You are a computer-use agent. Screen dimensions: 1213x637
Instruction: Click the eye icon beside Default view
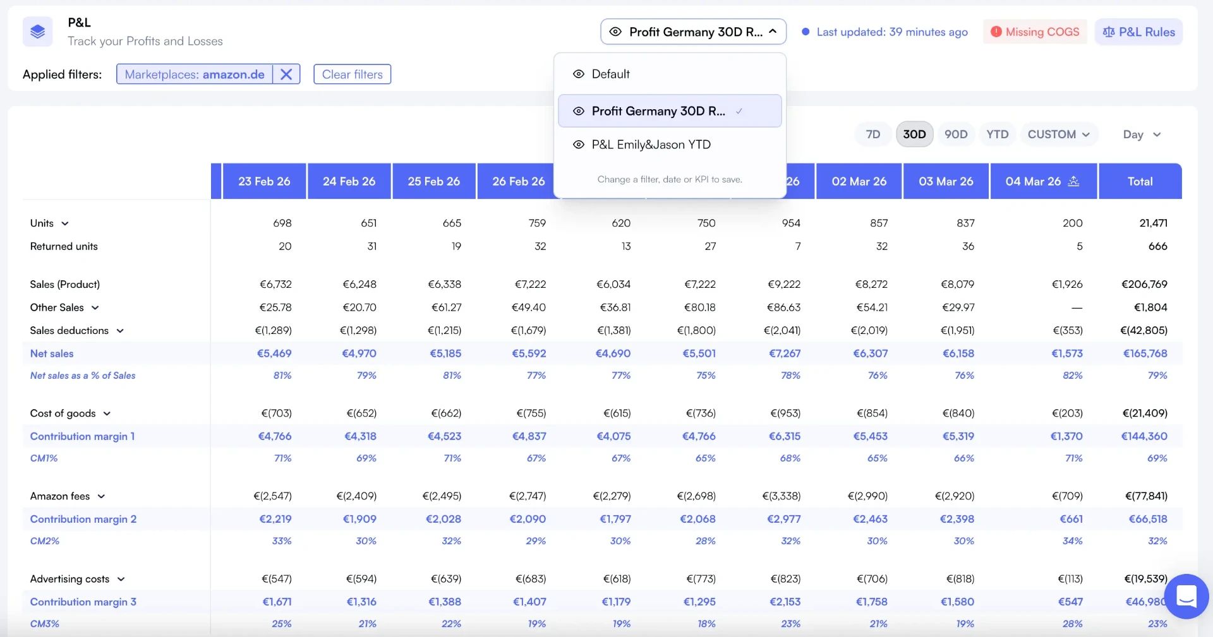tap(578, 74)
